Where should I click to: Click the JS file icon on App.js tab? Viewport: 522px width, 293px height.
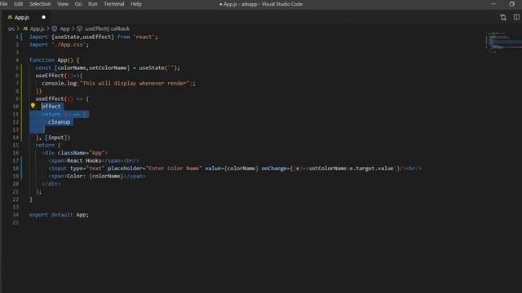point(10,17)
